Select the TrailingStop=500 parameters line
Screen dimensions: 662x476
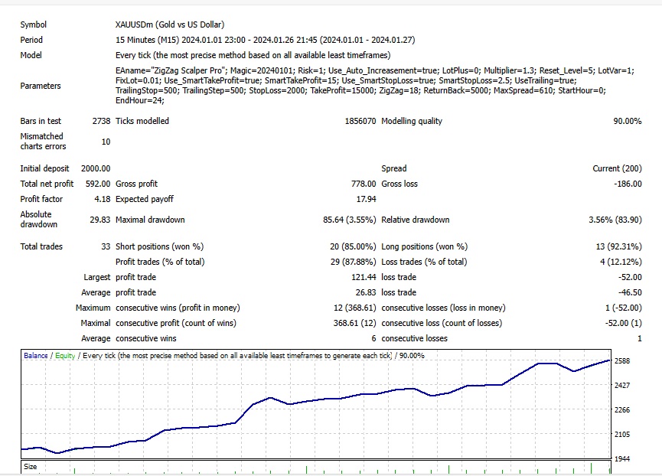pos(360,91)
